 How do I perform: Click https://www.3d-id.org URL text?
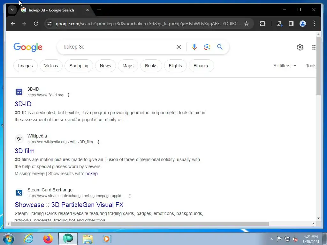pyautogui.click(x=45, y=95)
